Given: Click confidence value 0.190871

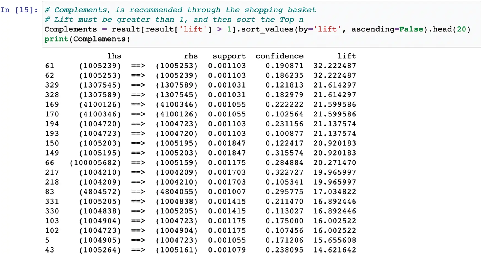Looking at the screenshot, I should (284, 66).
